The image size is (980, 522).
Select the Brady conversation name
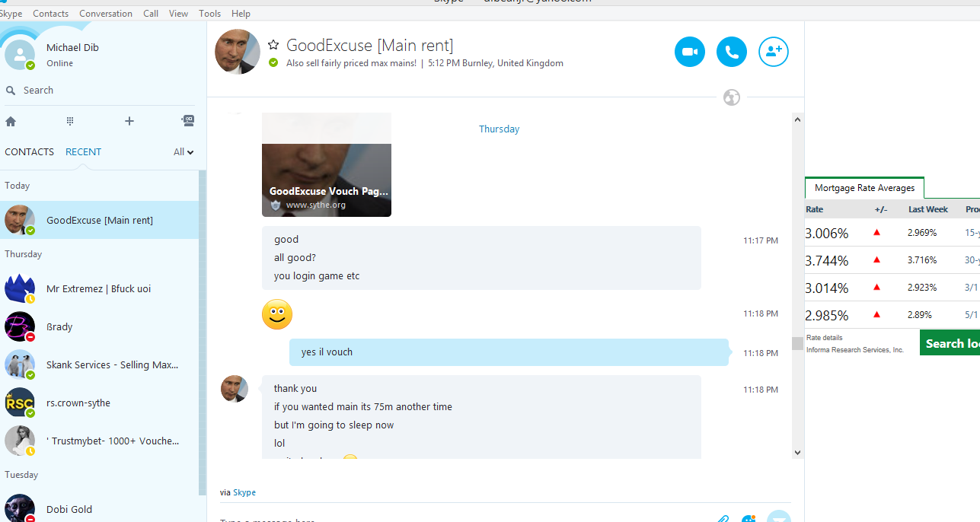coord(59,326)
